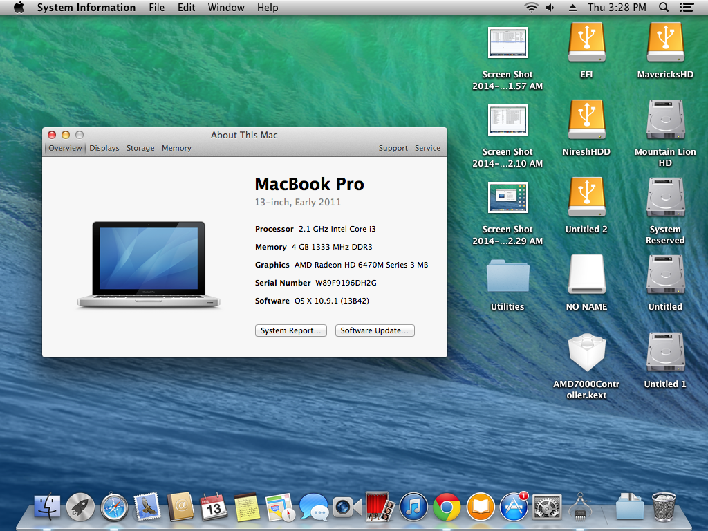Screen dimensions: 708x531
Task: Click the clock Thu 3:28 PM
Action: 616,7
